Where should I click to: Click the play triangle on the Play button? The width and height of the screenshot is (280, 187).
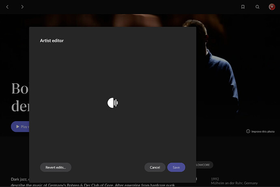17,126
